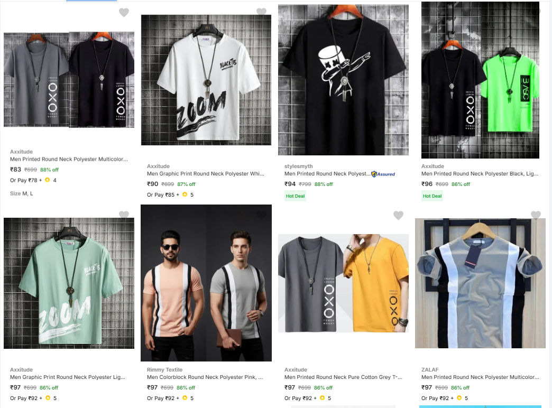Click Rimmy Textile brand name
The image size is (552, 408).
[x=164, y=370]
